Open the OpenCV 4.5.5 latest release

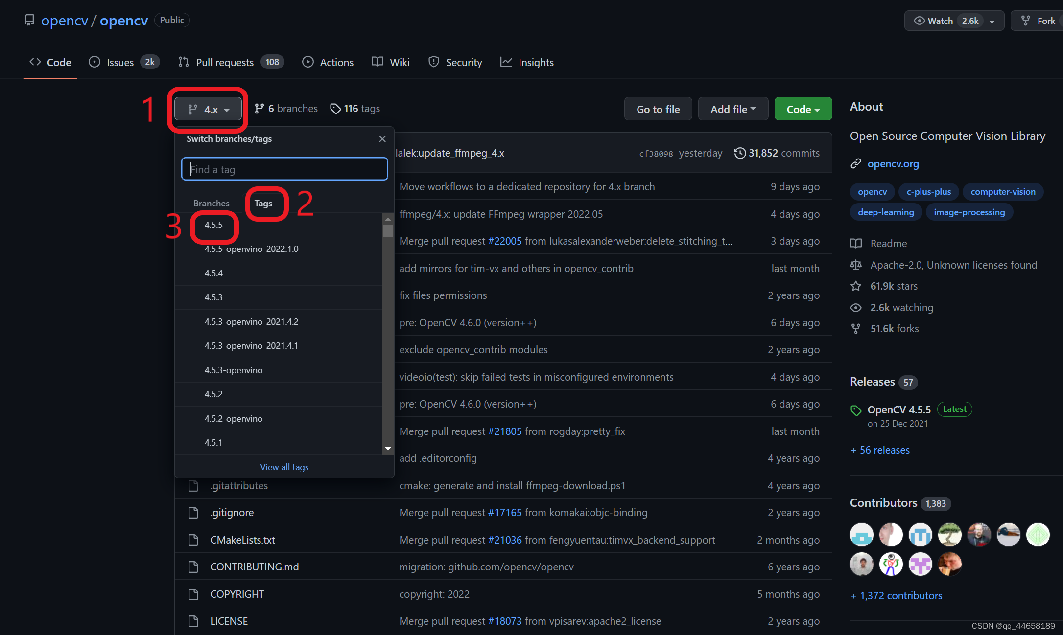(899, 410)
